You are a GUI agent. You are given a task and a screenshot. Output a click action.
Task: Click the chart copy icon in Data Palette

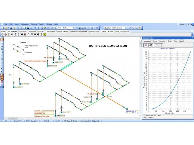click(150, 45)
